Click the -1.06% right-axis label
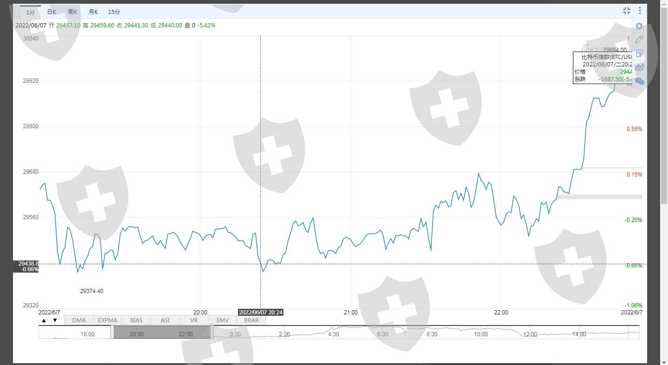 tap(633, 306)
